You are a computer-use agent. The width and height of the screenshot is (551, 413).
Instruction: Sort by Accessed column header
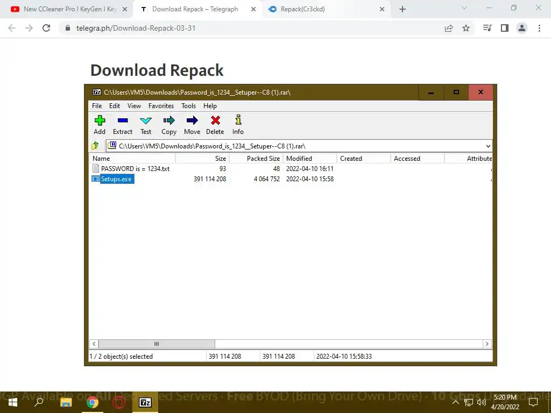[x=418, y=159]
